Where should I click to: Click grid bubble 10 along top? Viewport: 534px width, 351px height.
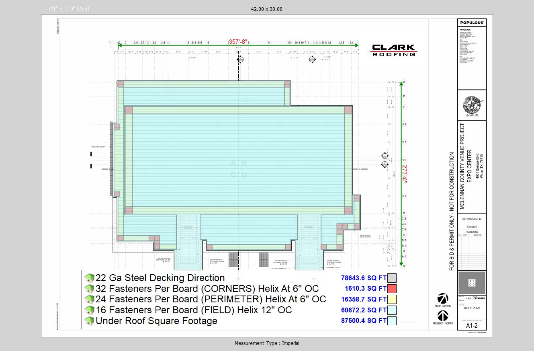point(289,42)
